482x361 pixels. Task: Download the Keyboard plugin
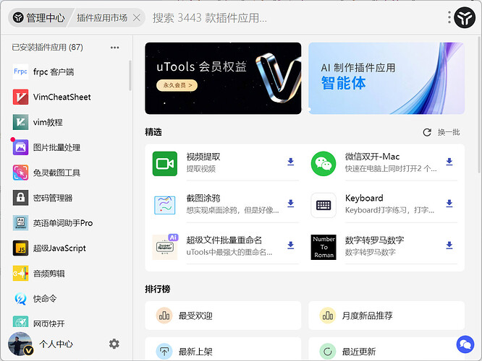pyautogui.click(x=449, y=204)
